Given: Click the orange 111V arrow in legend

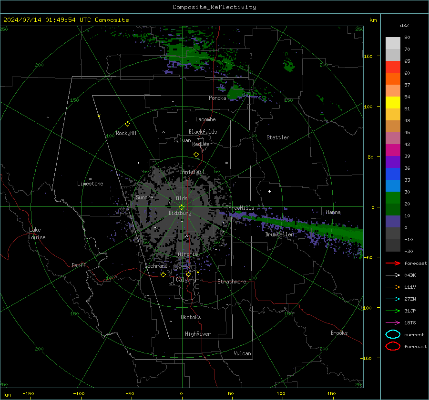Looking at the screenshot, I should coord(393,287).
